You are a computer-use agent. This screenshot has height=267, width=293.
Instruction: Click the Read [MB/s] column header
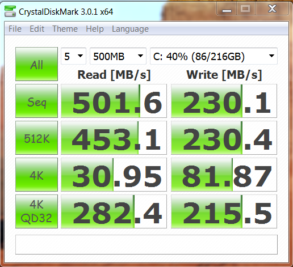(114, 75)
